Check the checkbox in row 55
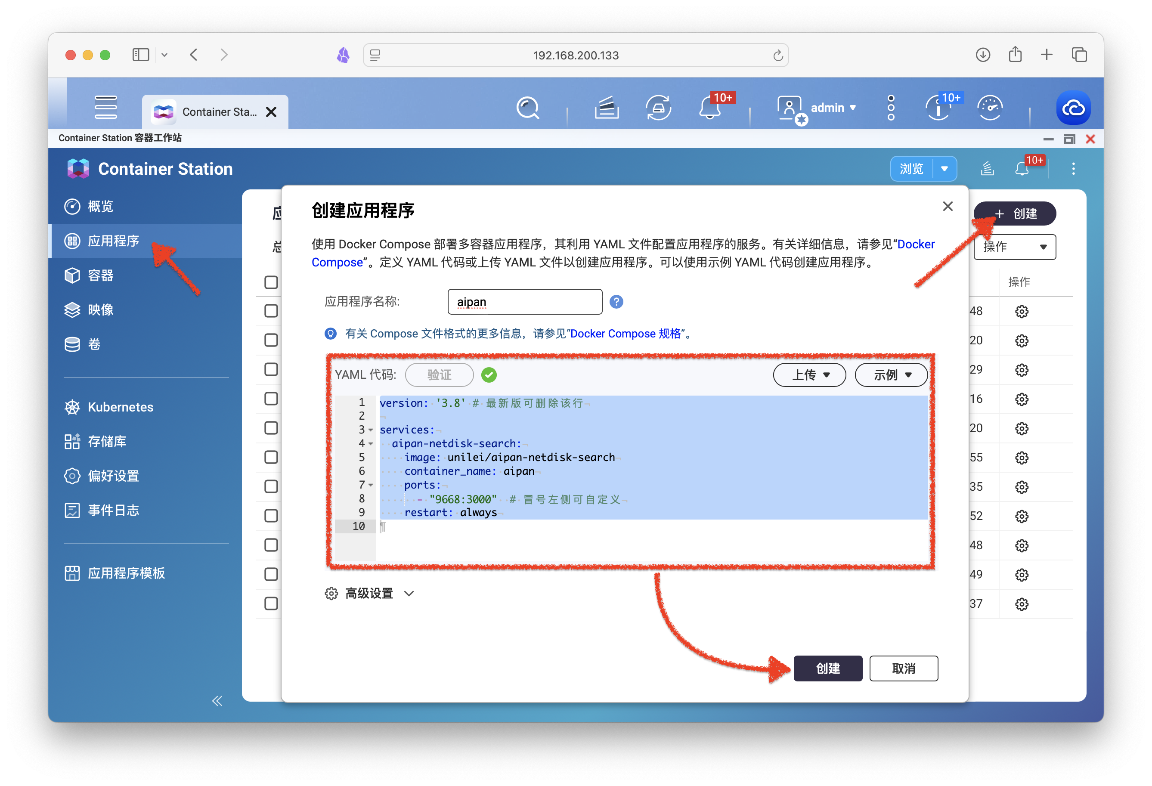 coord(271,458)
